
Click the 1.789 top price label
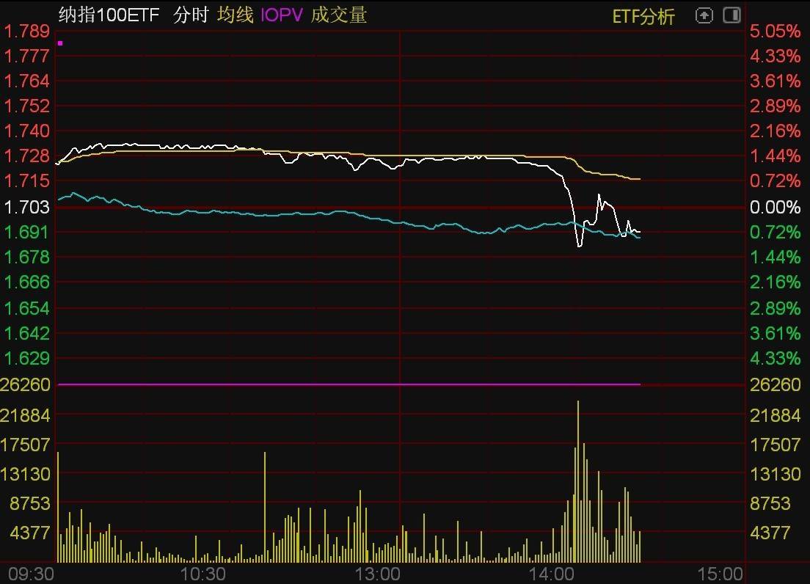tap(27, 31)
